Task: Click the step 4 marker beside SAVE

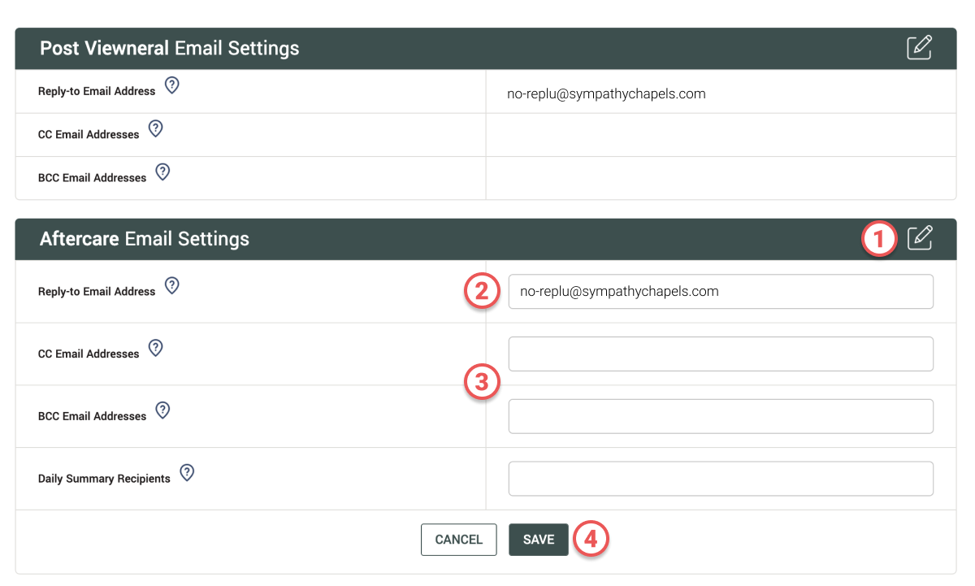Action: [591, 539]
